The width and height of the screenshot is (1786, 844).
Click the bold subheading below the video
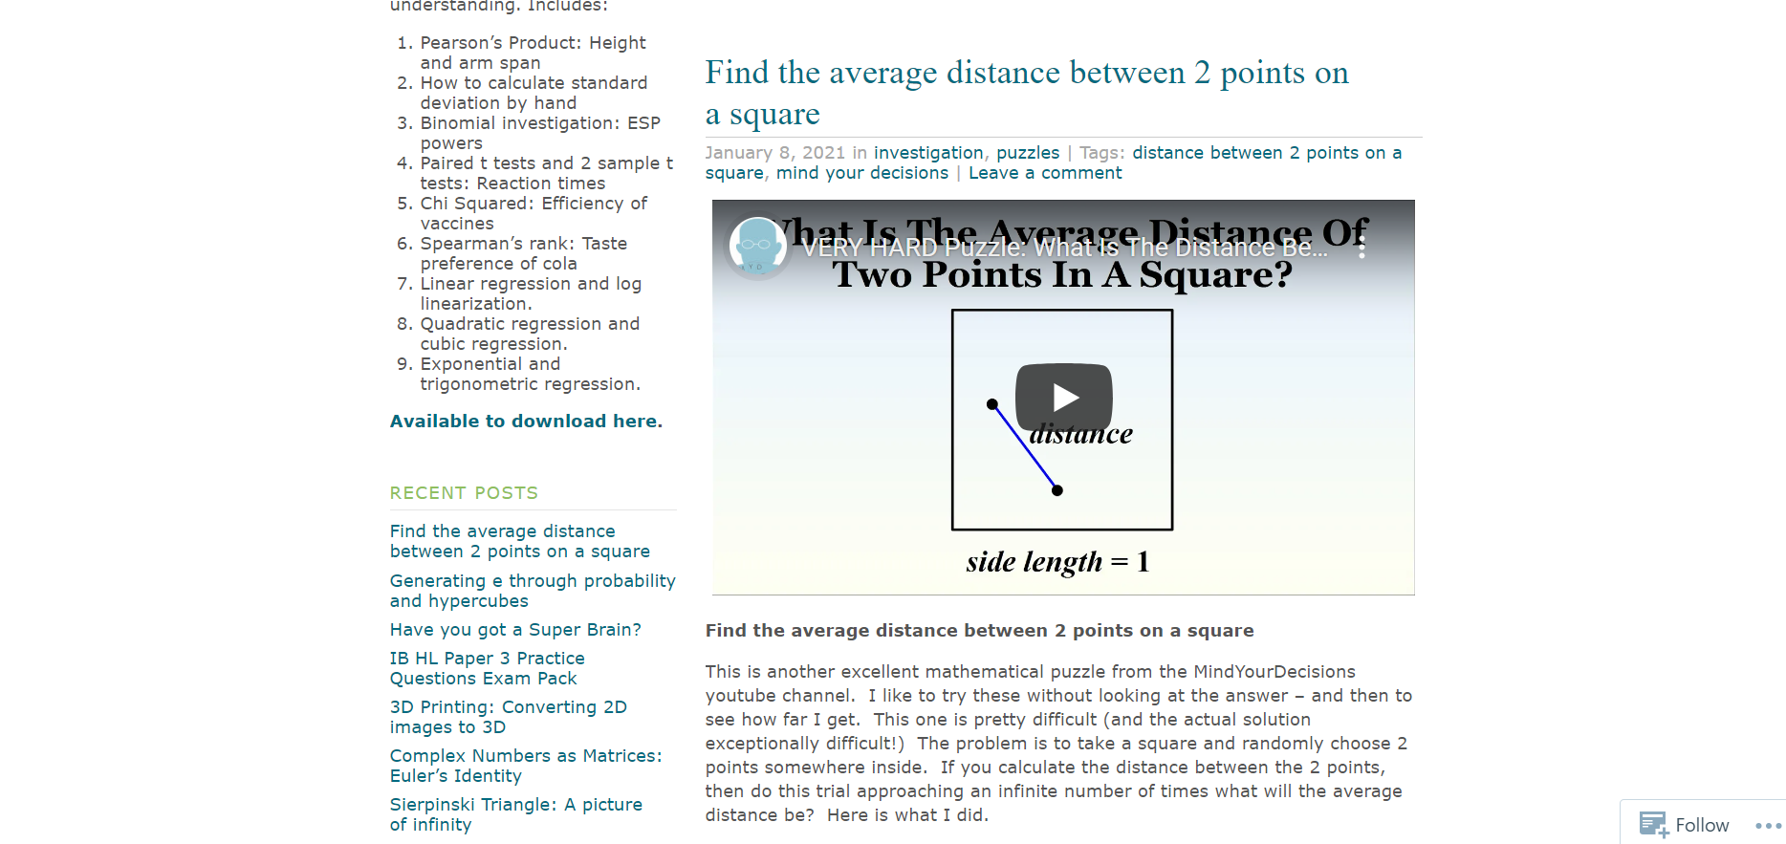(979, 631)
